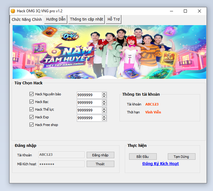This screenshot has width=213, height=191.
Task: Click the app icon in the title bar
Action: pos(13,11)
